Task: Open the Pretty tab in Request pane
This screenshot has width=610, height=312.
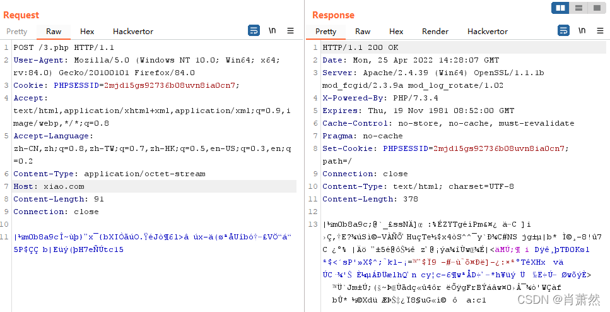Action: pos(17,32)
